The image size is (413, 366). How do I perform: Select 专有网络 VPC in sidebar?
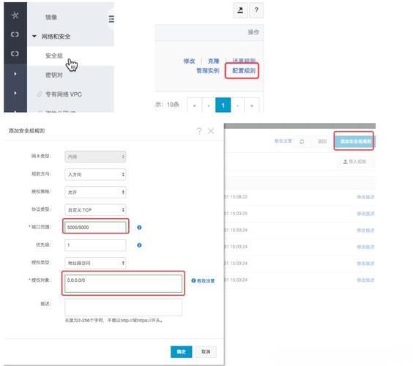click(64, 94)
